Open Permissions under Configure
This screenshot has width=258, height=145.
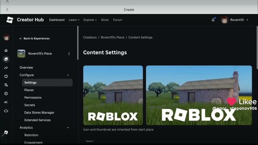(33, 97)
